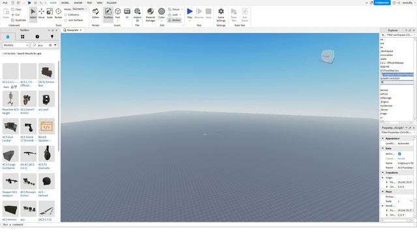This screenshot has width=417, height=234.
Task: Open the Toolbox Marketplace tab
Action: (x=8, y=36)
